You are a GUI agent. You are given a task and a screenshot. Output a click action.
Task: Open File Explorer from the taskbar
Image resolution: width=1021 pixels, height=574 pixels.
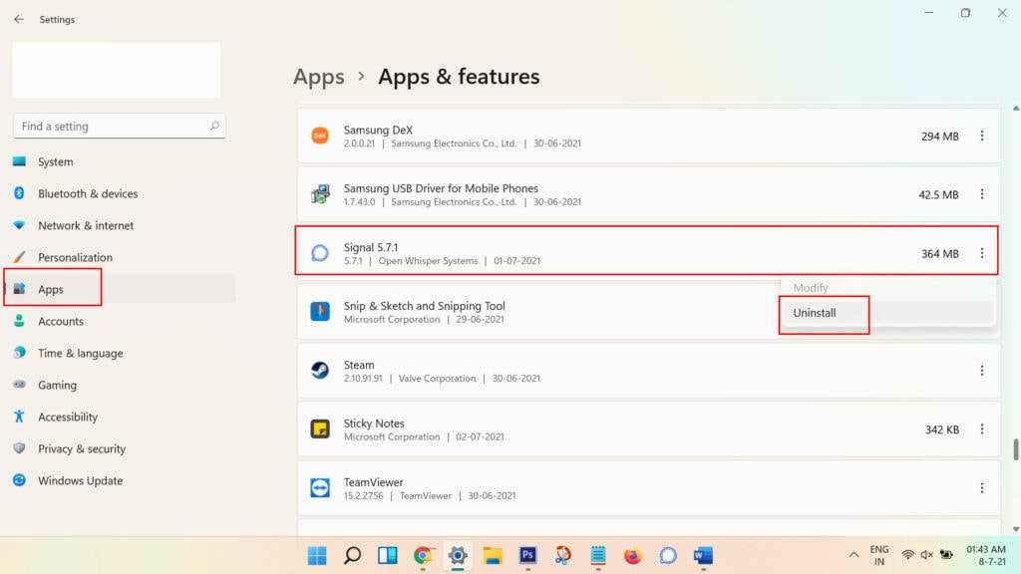tap(493, 555)
